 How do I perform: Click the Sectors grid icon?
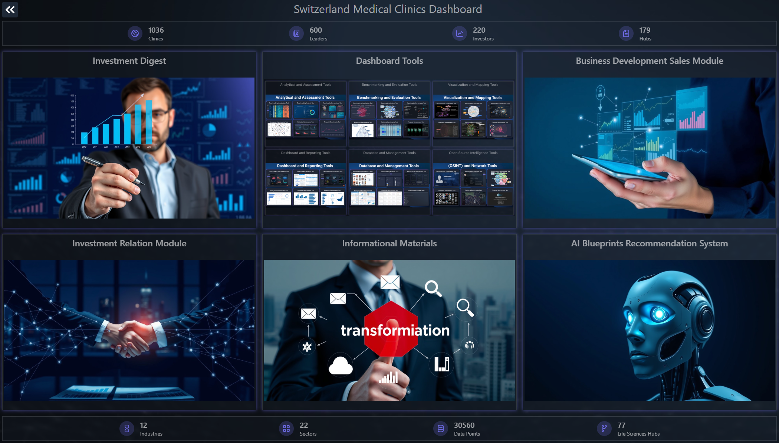[x=286, y=429]
